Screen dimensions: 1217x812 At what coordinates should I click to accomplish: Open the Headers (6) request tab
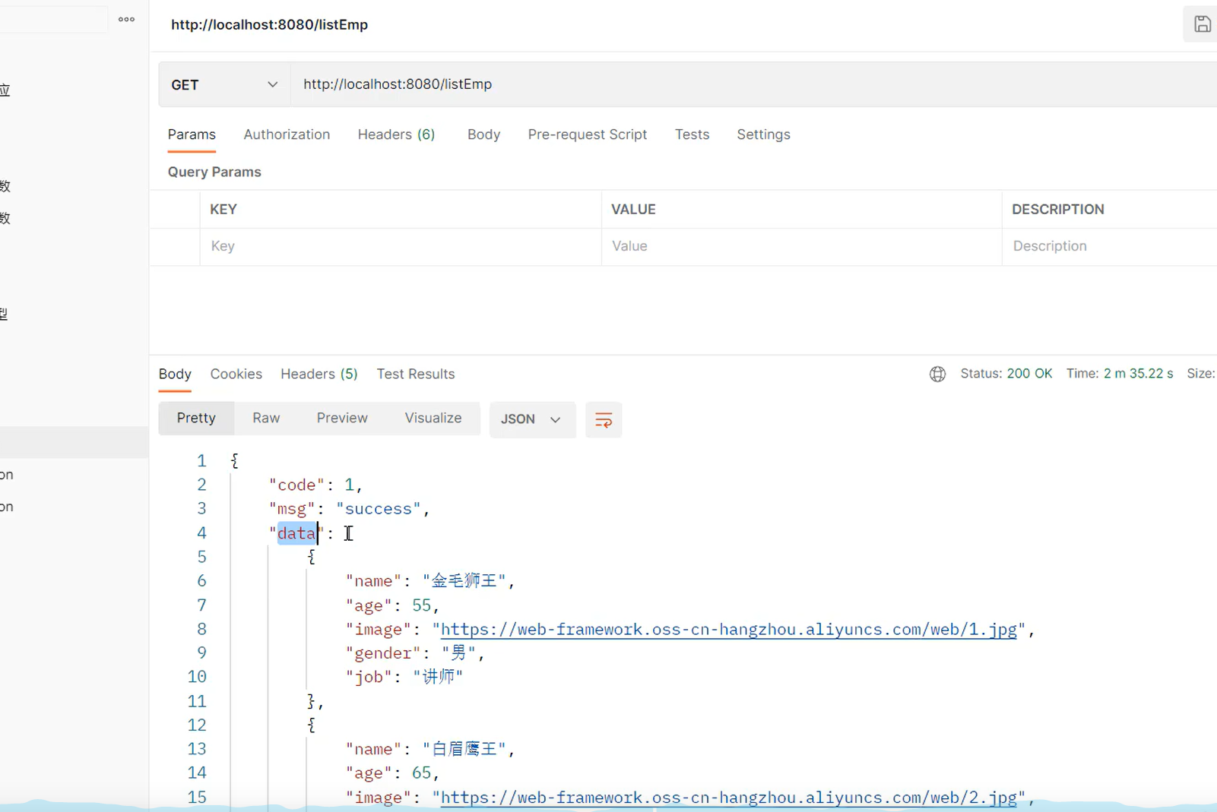tap(396, 134)
